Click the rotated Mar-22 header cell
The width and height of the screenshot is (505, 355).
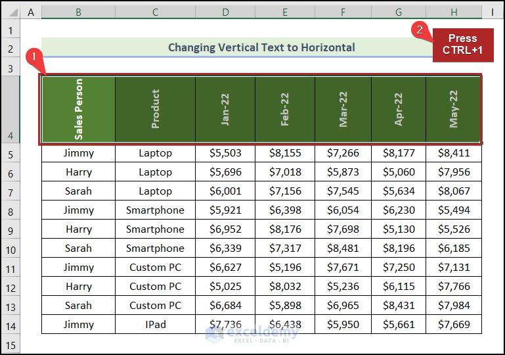coord(343,110)
